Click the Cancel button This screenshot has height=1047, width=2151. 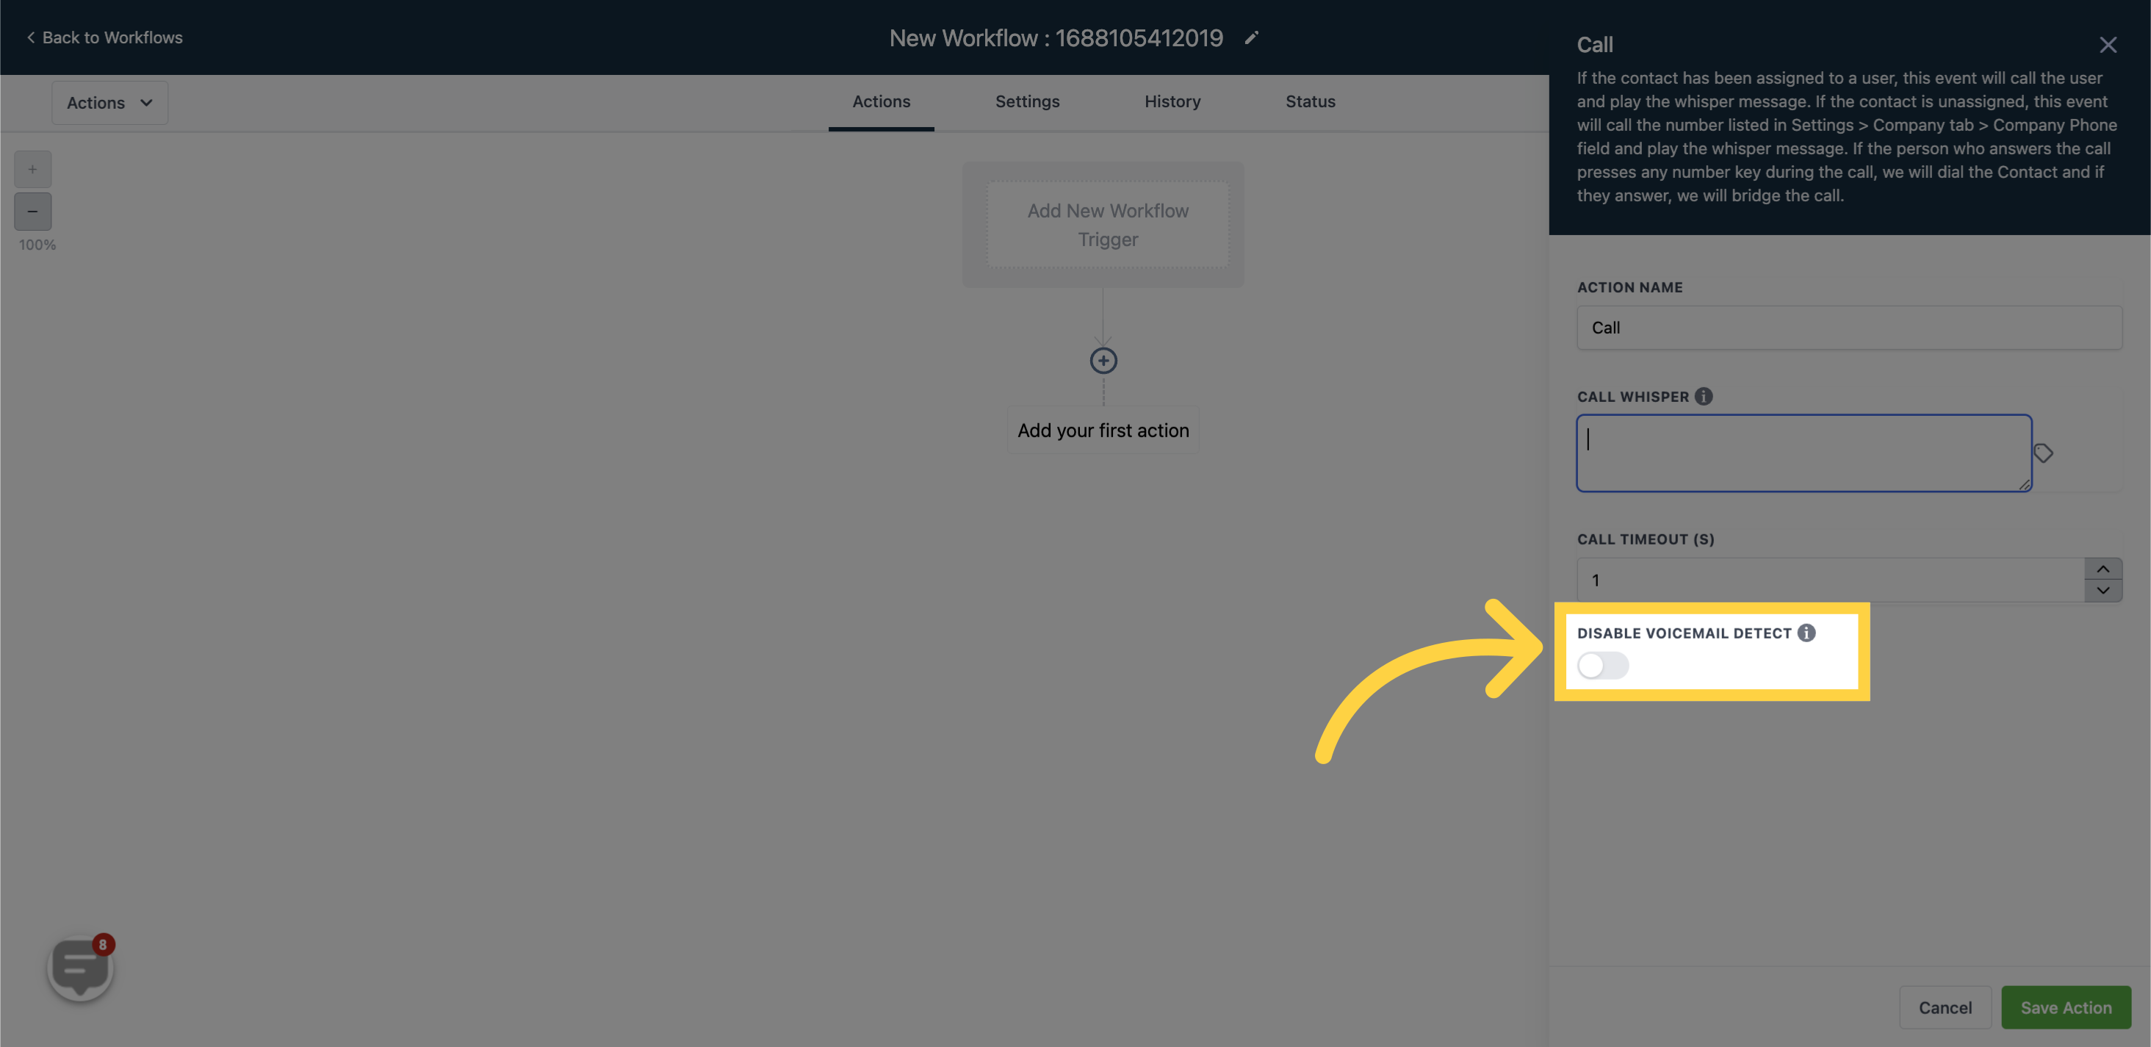[1945, 1006]
